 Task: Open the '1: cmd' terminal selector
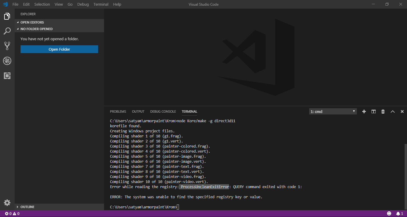pos(332,111)
